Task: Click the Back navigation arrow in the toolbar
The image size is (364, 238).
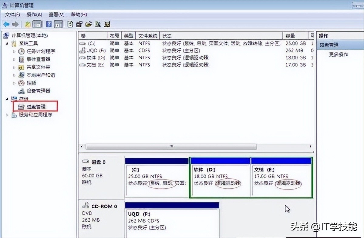Action: [6, 24]
